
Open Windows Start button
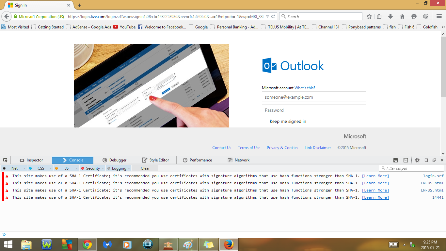coord(8,244)
